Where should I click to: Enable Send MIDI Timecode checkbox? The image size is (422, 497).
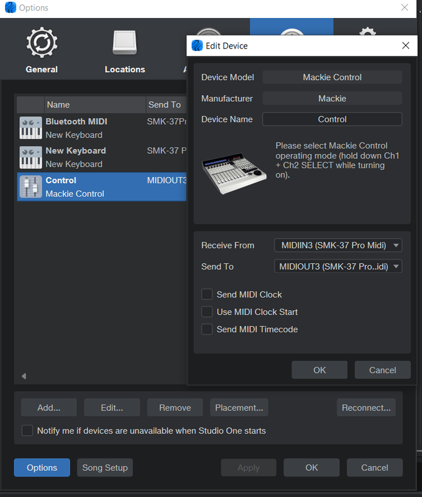pyautogui.click(x=207, y=329)
